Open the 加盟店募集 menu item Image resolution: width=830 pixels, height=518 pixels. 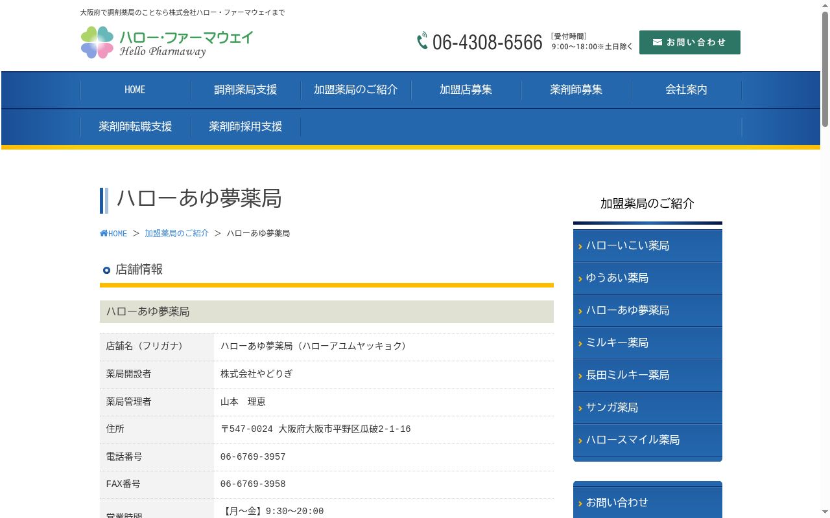(466, 90)
